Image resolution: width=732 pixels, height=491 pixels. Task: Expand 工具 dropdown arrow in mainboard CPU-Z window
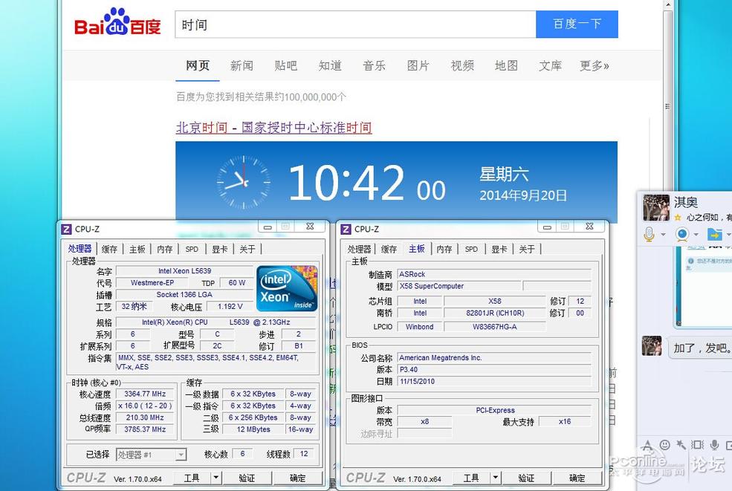point(495,478)
